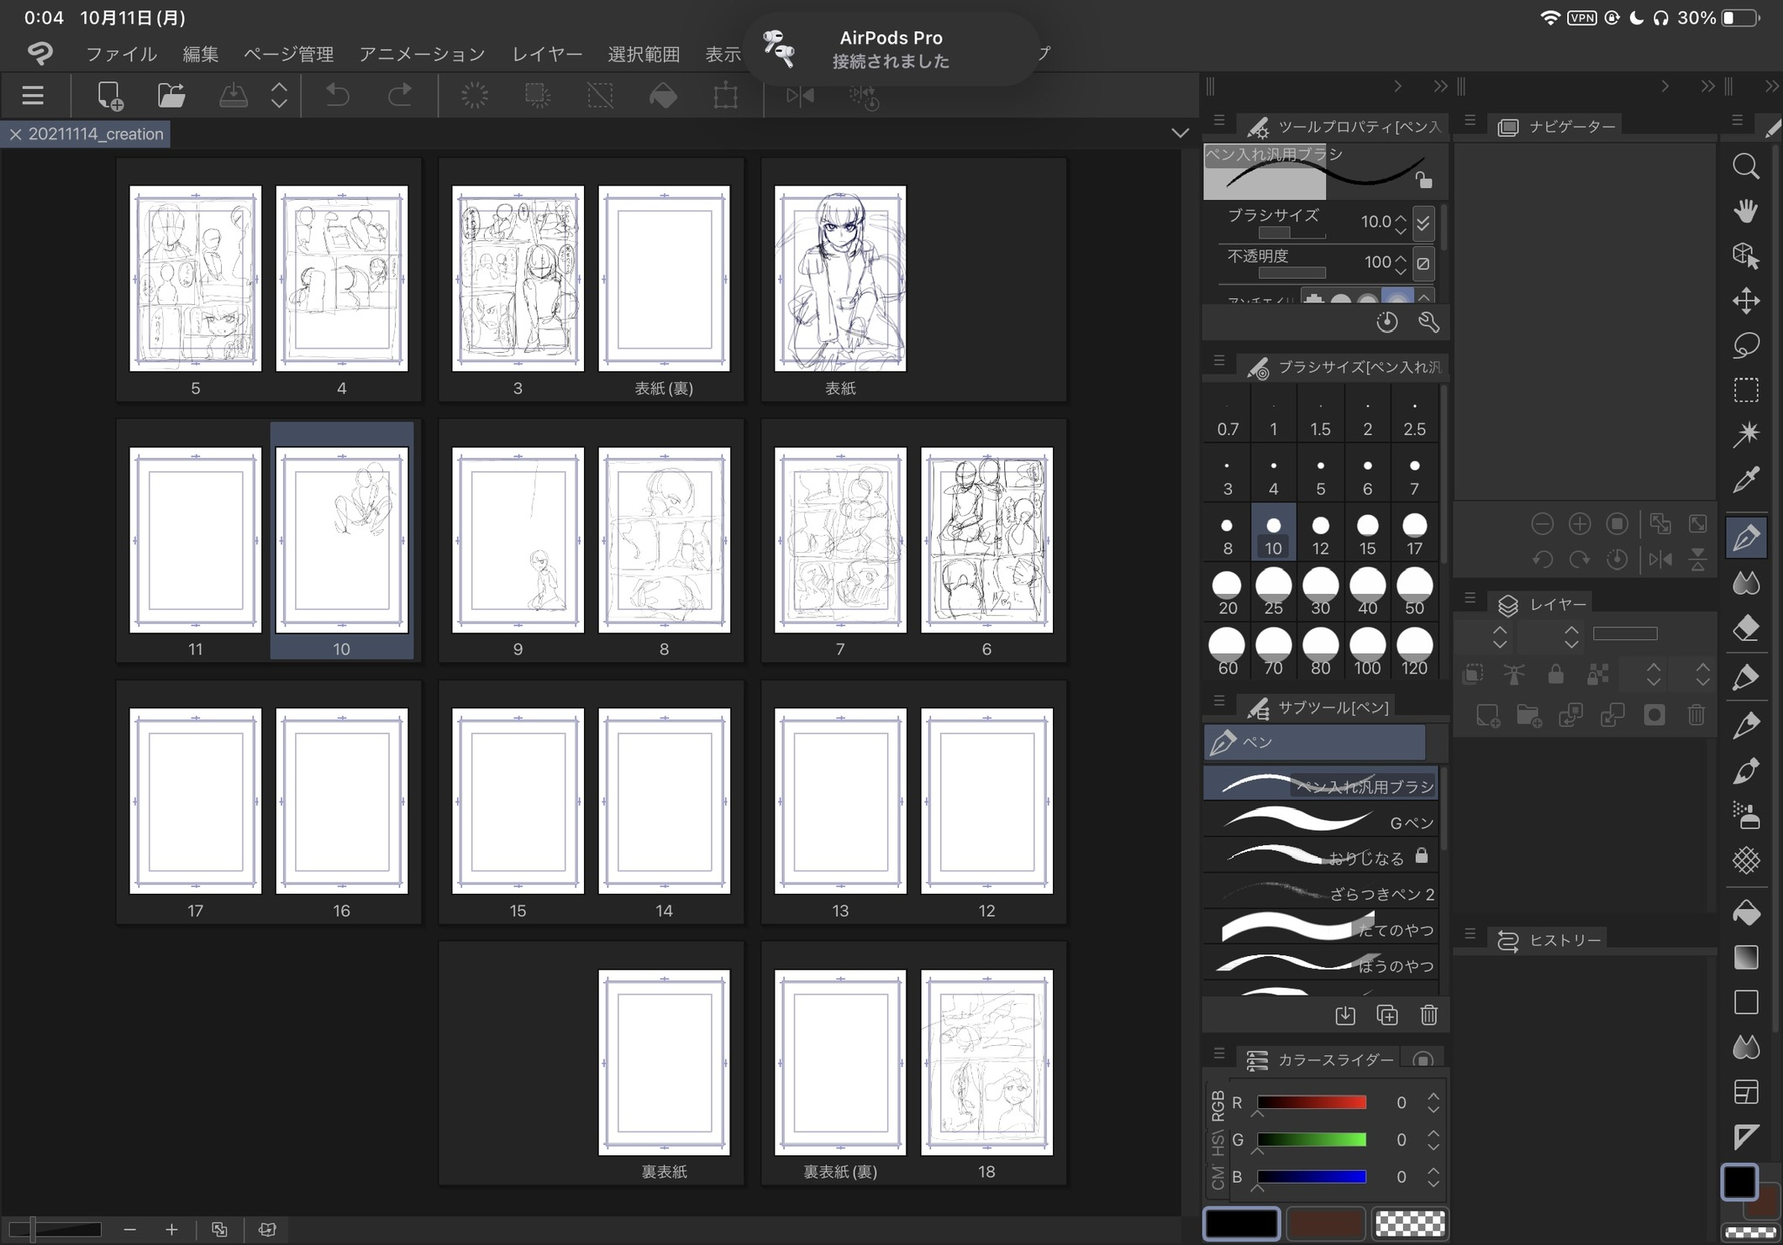Toggle brush size dynamics button
The height and width of the screenshot is (1245, 1783).
1423,223
